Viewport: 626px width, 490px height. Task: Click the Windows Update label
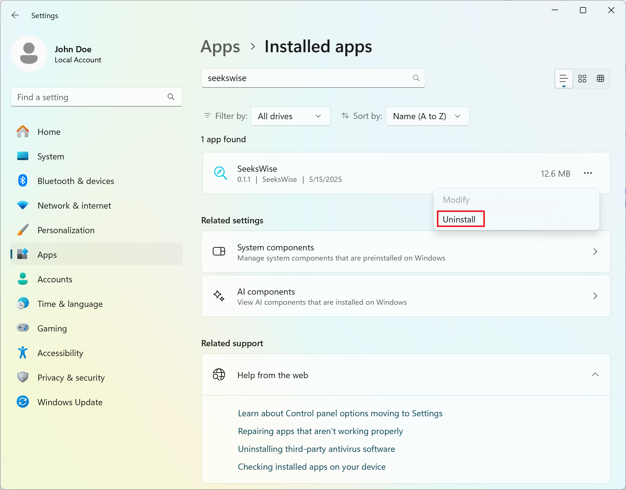tap(70, 402)
